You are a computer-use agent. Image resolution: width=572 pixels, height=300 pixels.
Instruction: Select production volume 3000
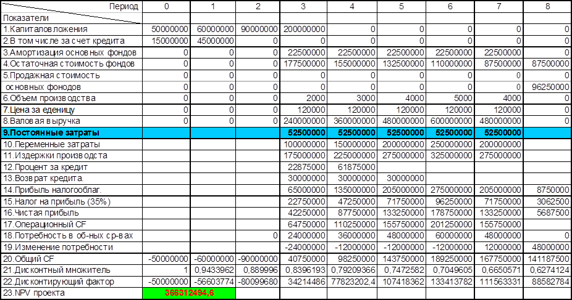(x=366, y=98)
